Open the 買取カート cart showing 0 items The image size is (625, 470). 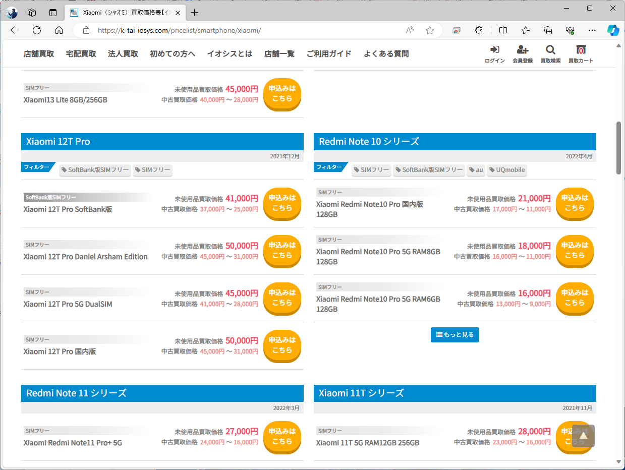tap(581, 53)
